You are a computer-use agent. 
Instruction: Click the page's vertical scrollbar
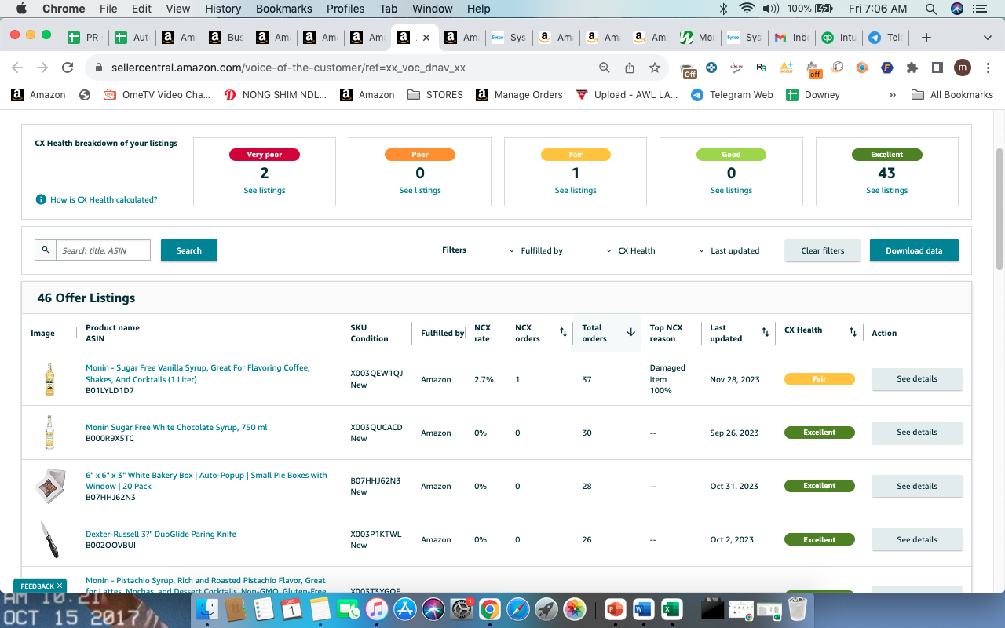1000,208
